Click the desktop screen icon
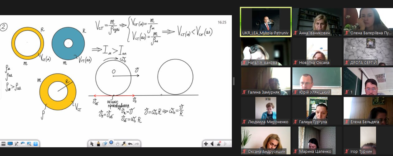 (x=10, y=144)
